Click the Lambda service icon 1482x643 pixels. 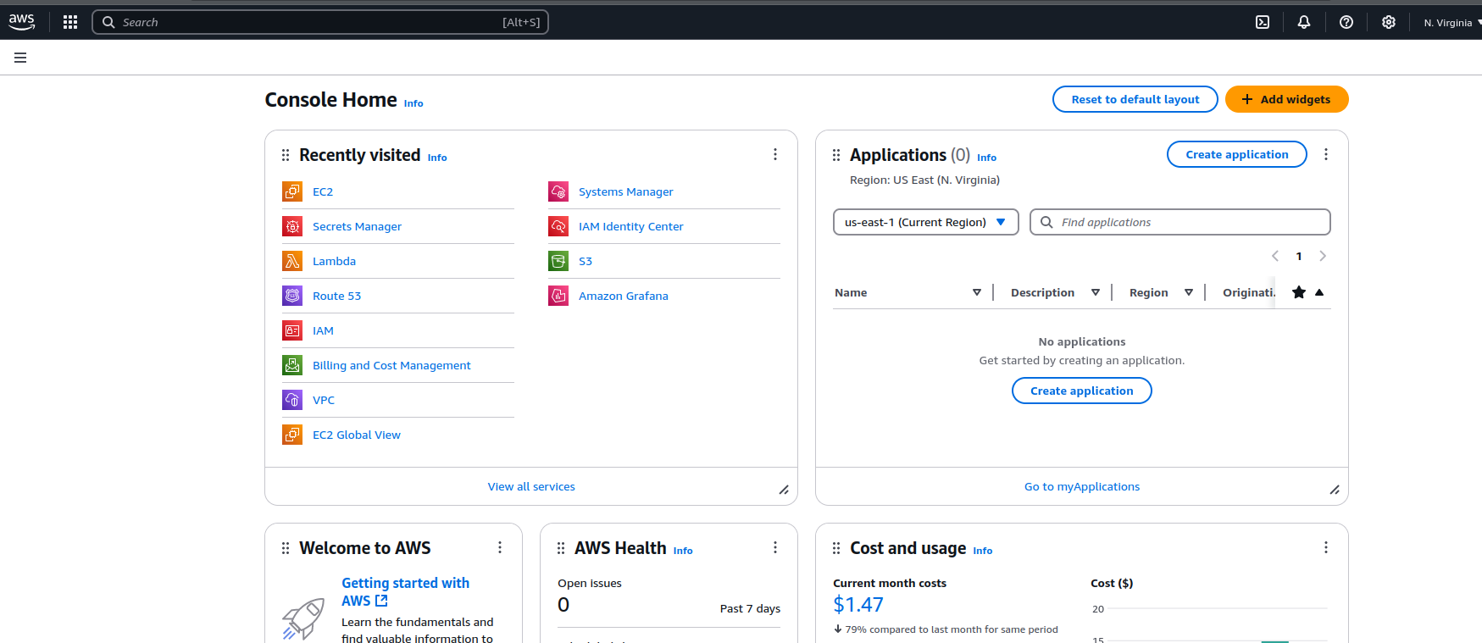[x=292, y=261]
